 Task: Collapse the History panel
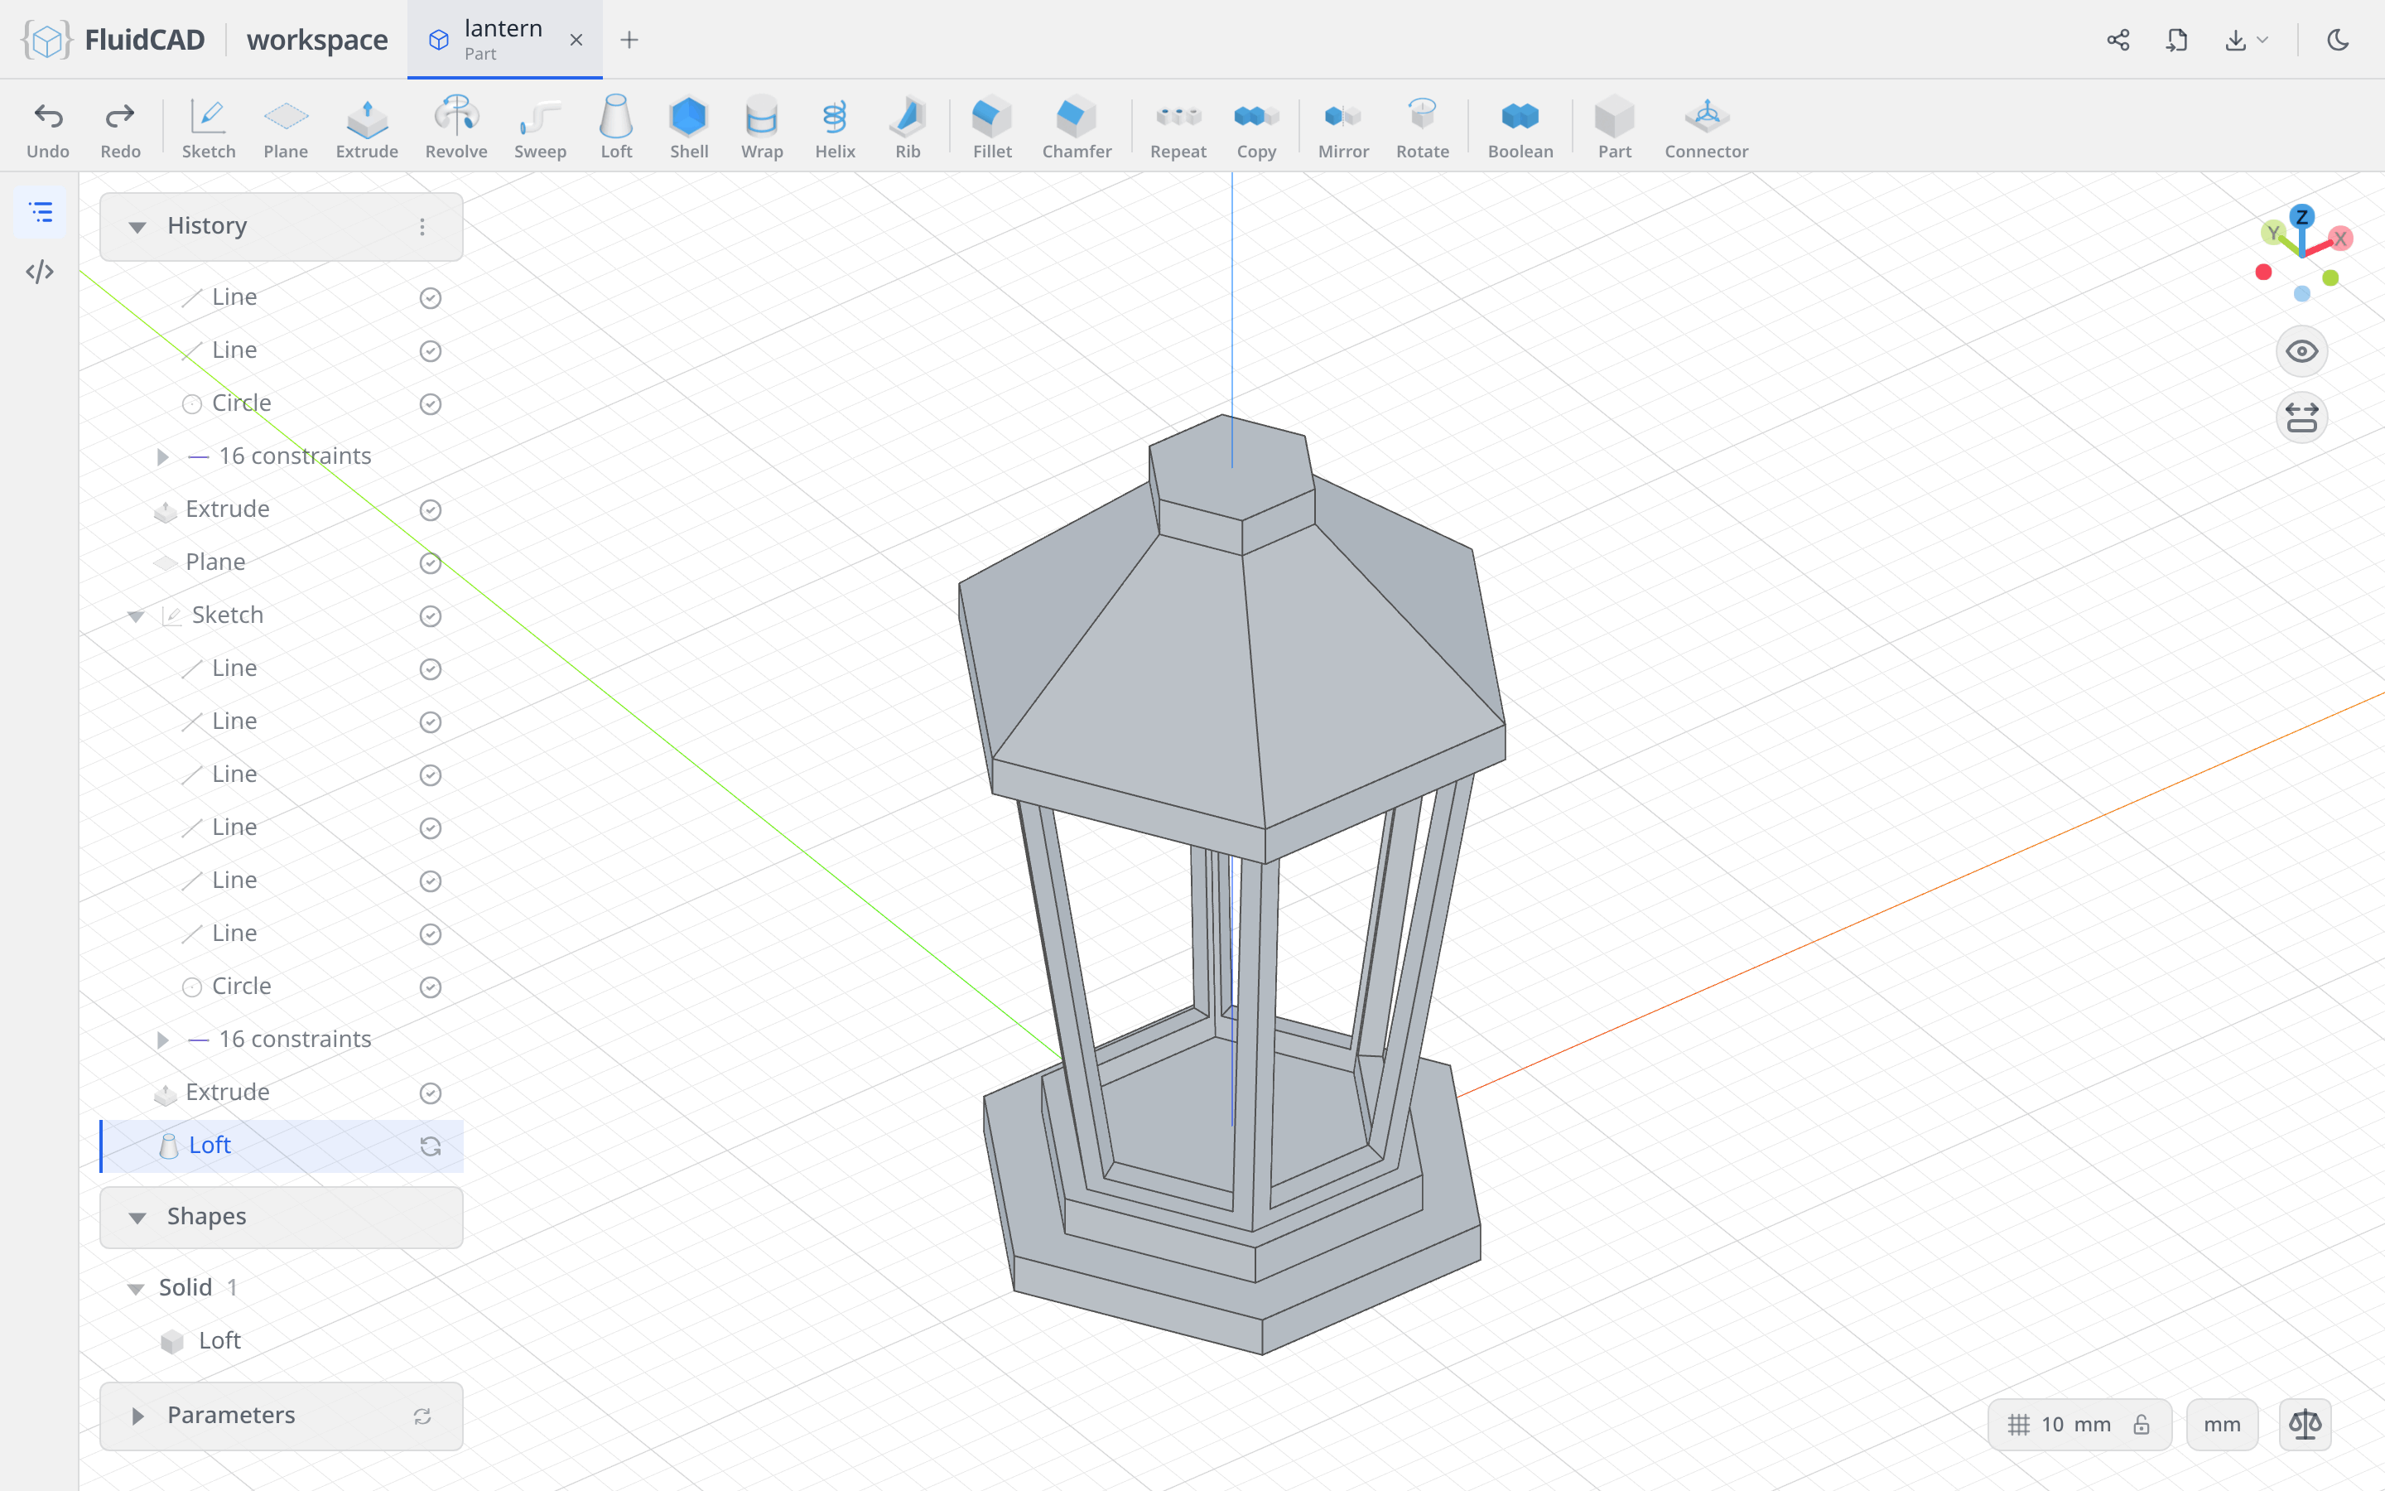[137, 227]
